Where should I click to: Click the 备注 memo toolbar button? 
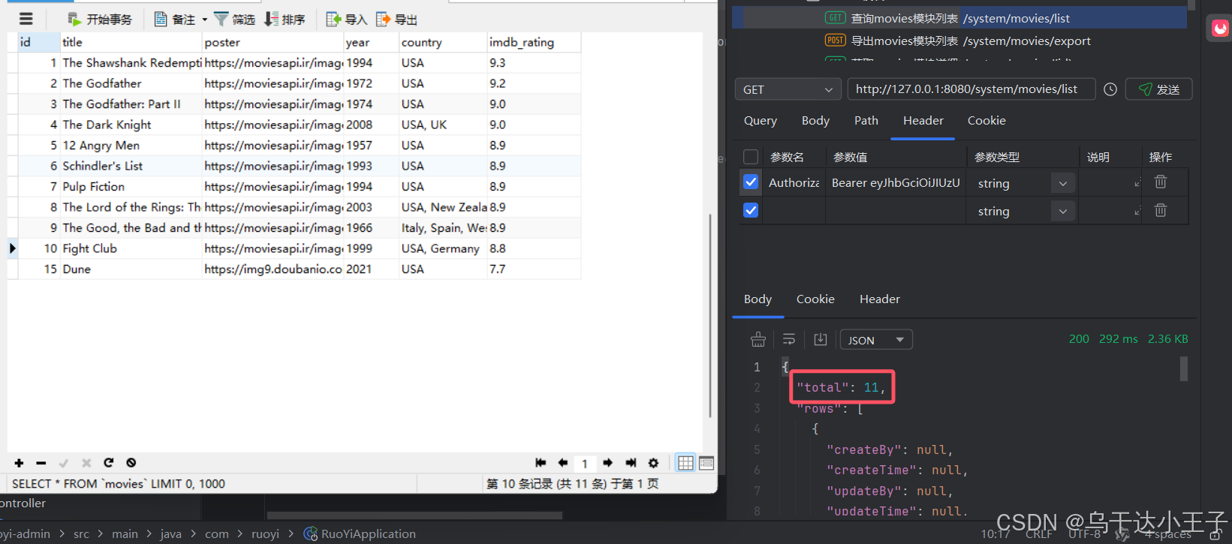click(175, 20)
